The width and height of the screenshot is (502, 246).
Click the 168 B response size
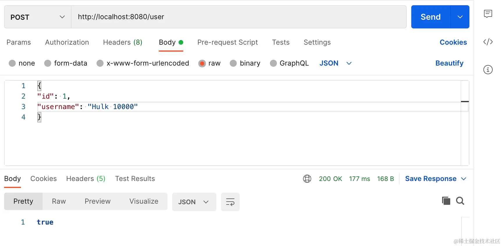point(385,179)
